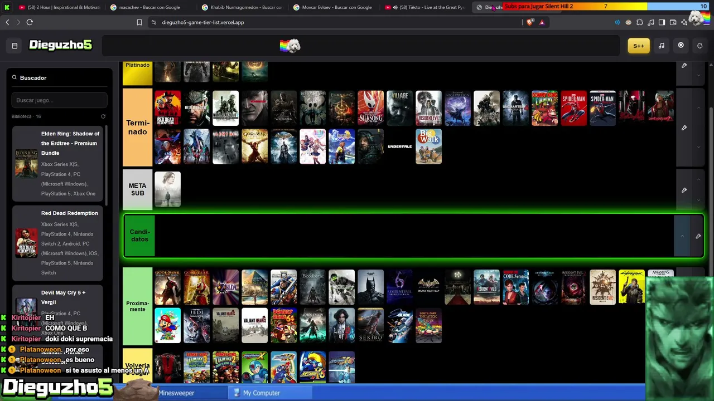Select the Big Walk cover
Screen dimensions: 714x401
click(x=428, y=146)
